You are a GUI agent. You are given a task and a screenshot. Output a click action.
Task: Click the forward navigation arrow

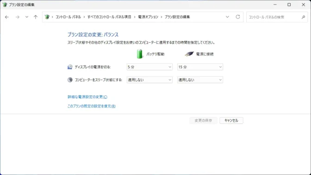(18, 17)
